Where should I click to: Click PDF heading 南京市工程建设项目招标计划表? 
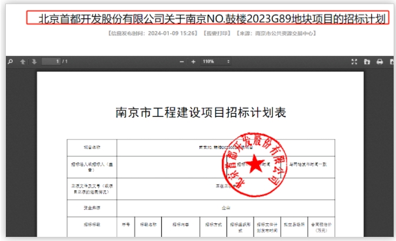tap(201, 113)
